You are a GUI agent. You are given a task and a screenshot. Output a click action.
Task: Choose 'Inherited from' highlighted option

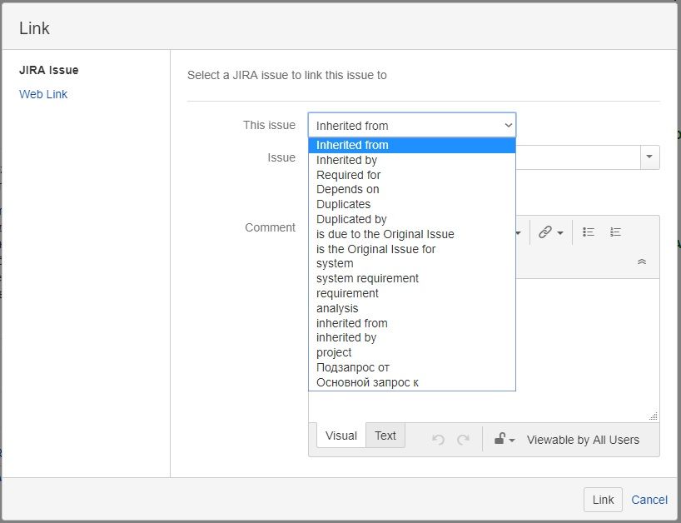click(x=412, y=145)
